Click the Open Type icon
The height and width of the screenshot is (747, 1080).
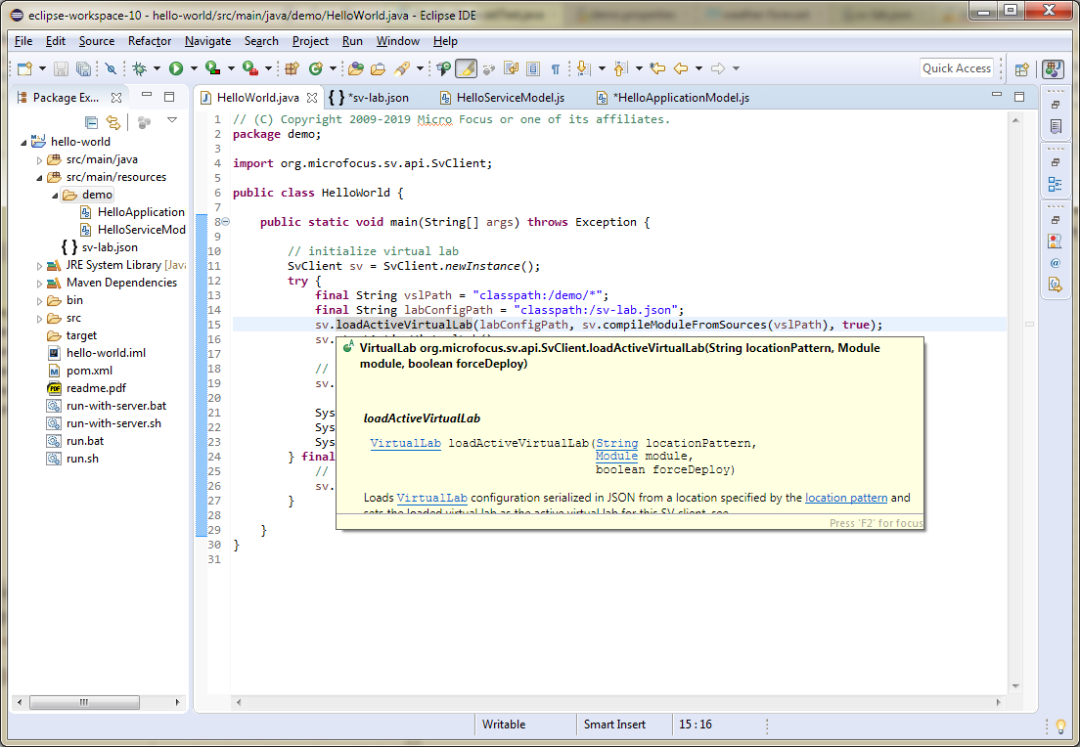coord(356,68)
